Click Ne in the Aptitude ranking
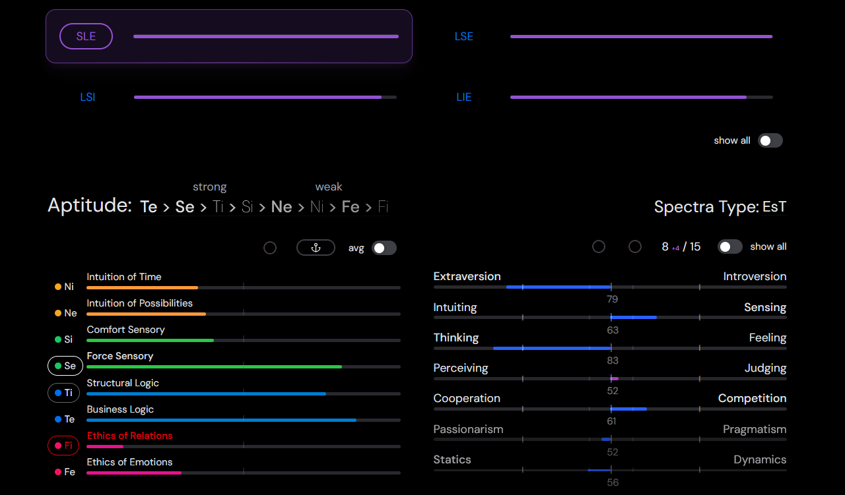 tap(282, 207)
